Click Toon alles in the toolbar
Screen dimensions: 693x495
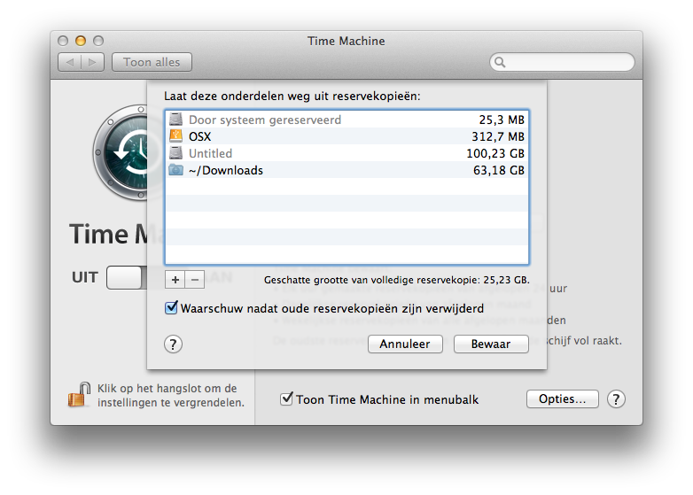coord(152,62)
